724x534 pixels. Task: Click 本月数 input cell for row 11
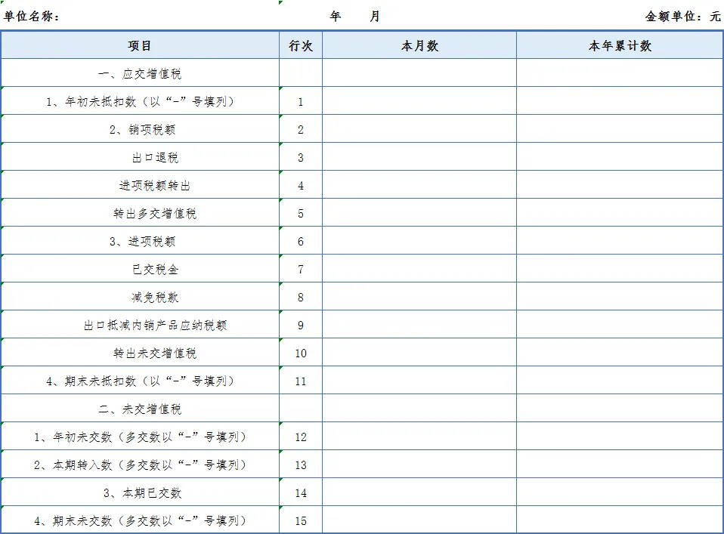tap(419, 381)
